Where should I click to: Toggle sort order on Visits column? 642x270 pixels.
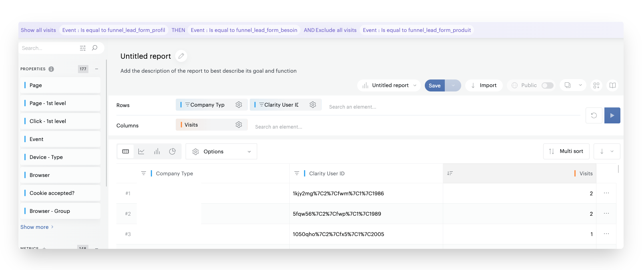coord(450,173)
